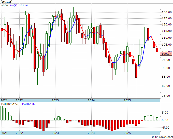173x139 pixels.
Task: Select the green AGCO legend label
Action: [5, 6]
